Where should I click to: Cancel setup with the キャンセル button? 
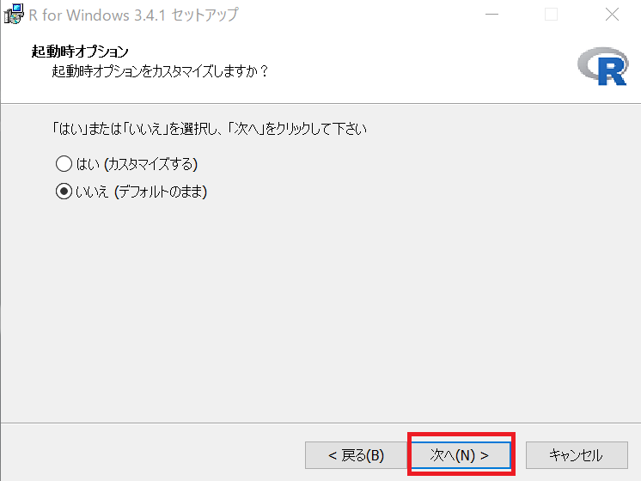pyautogui.click(x=577, y=455)
